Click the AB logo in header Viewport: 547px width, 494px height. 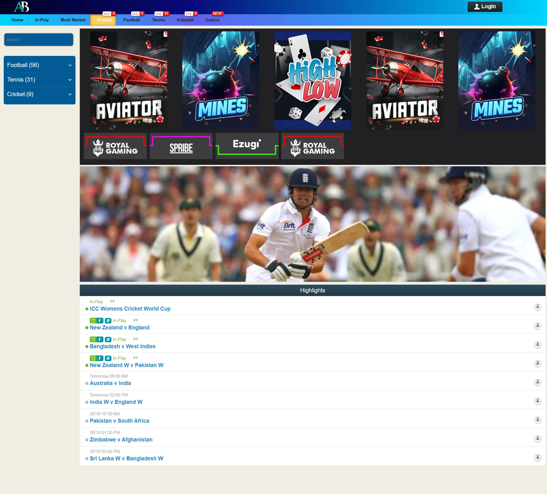pyautogui.click(x=21, y=7)
